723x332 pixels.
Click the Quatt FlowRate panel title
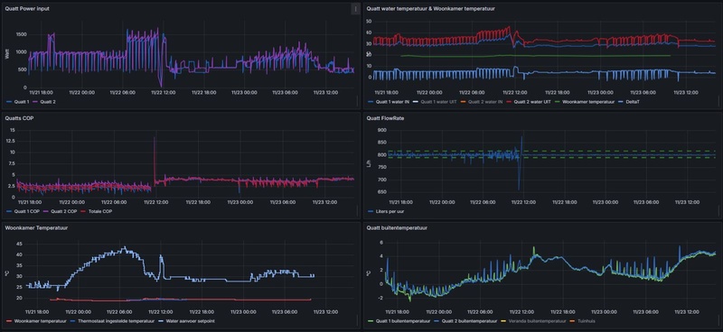(386, 118)
